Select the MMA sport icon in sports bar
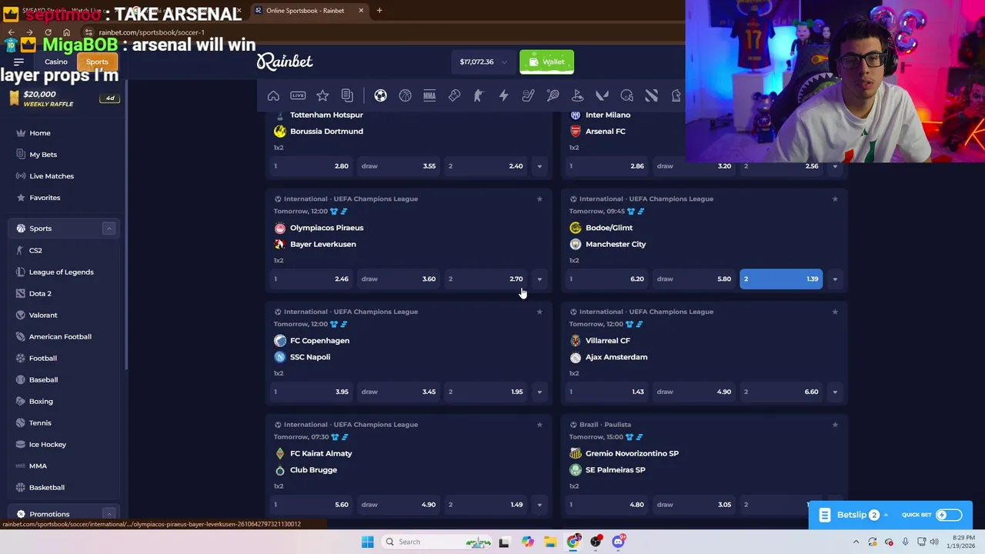Screen dimensions: 985x554 point(429,95)
